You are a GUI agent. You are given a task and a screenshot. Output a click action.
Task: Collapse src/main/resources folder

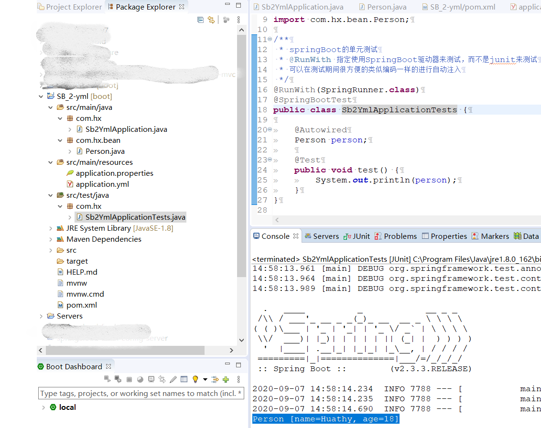pos(50,162)
